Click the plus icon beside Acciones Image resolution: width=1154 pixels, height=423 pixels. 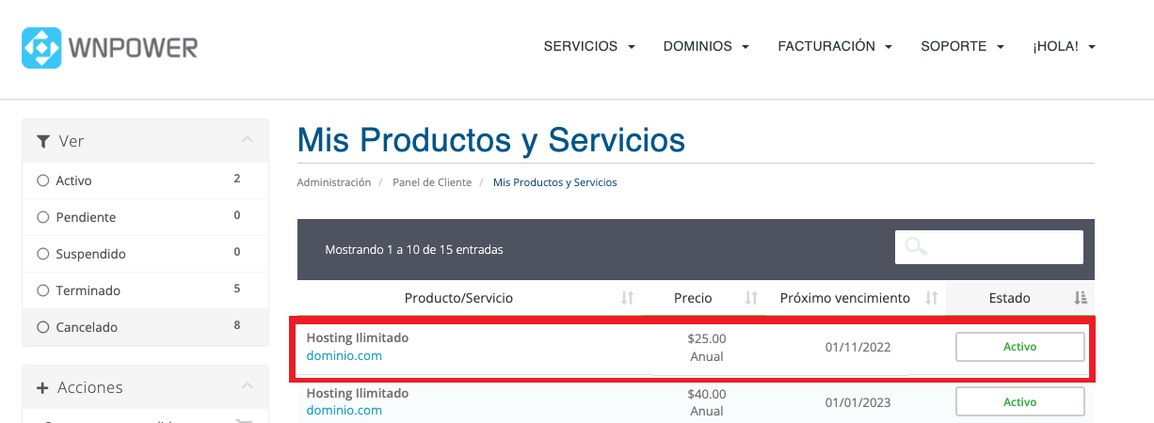tap(42, 387)
